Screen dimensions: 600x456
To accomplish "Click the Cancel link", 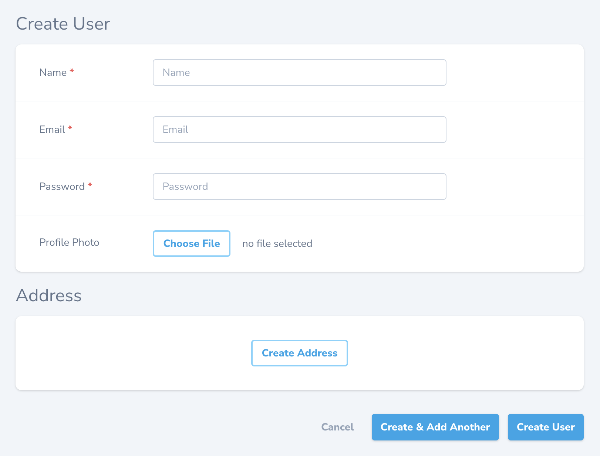I will click(x=337, y=427).
